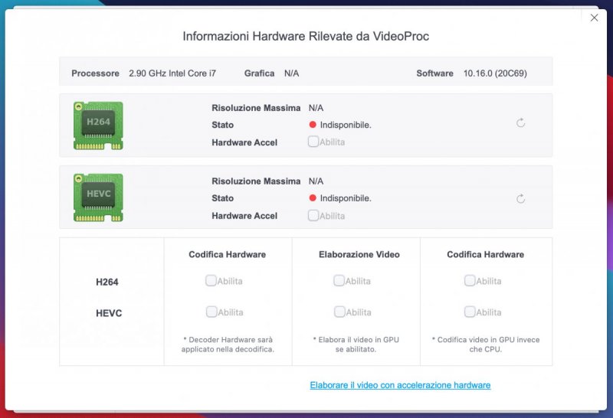
Task: Refresh the HEVC hardware detection
Action: click(520, 199)
